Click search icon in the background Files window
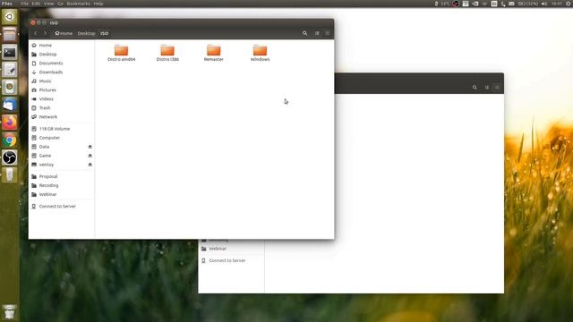Image resolution: width=573 pixels, height=322 pixels. tap(475, 88)
